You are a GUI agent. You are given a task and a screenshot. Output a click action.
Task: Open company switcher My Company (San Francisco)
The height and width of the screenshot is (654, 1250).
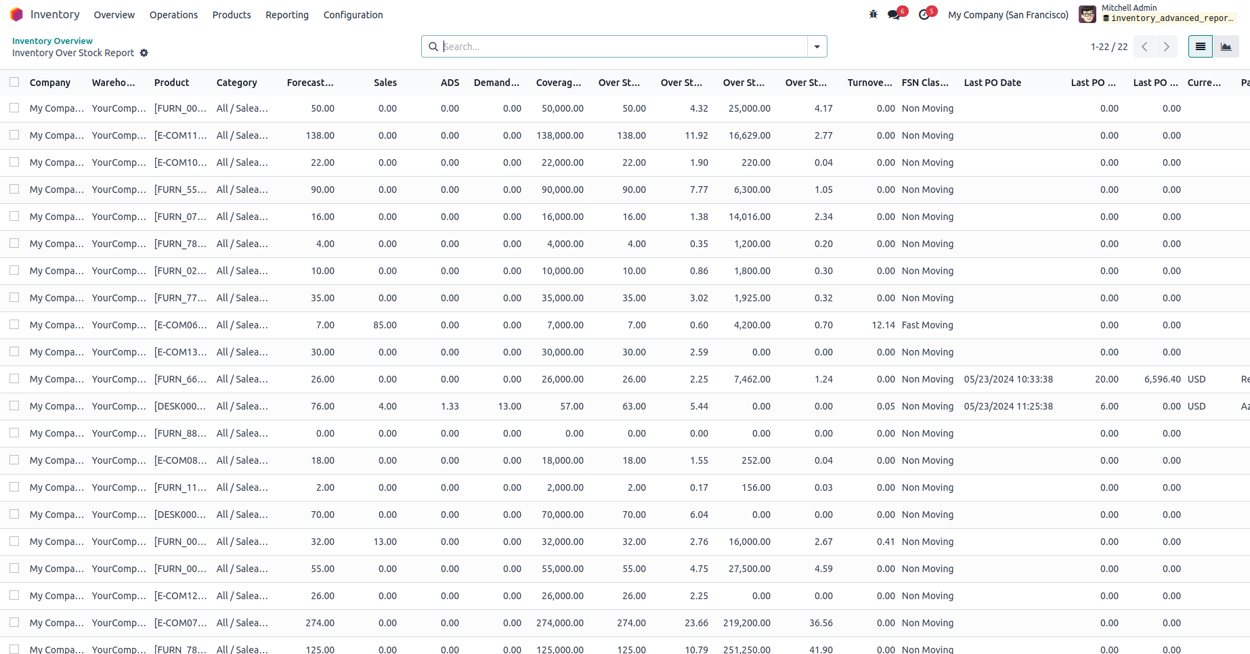coord(1008,15)
